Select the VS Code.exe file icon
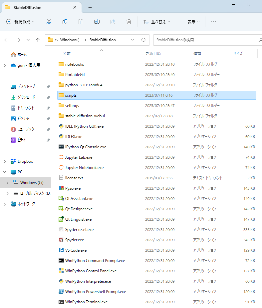Screen dimensions: 262x308 [61, 250]
